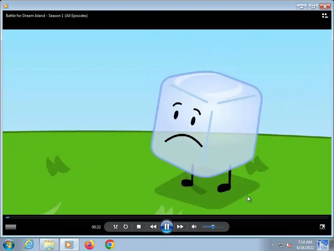This screenshot has height=251, width=334.
Task: Toggle shuffle mode
Action: [x=115, y=227]
